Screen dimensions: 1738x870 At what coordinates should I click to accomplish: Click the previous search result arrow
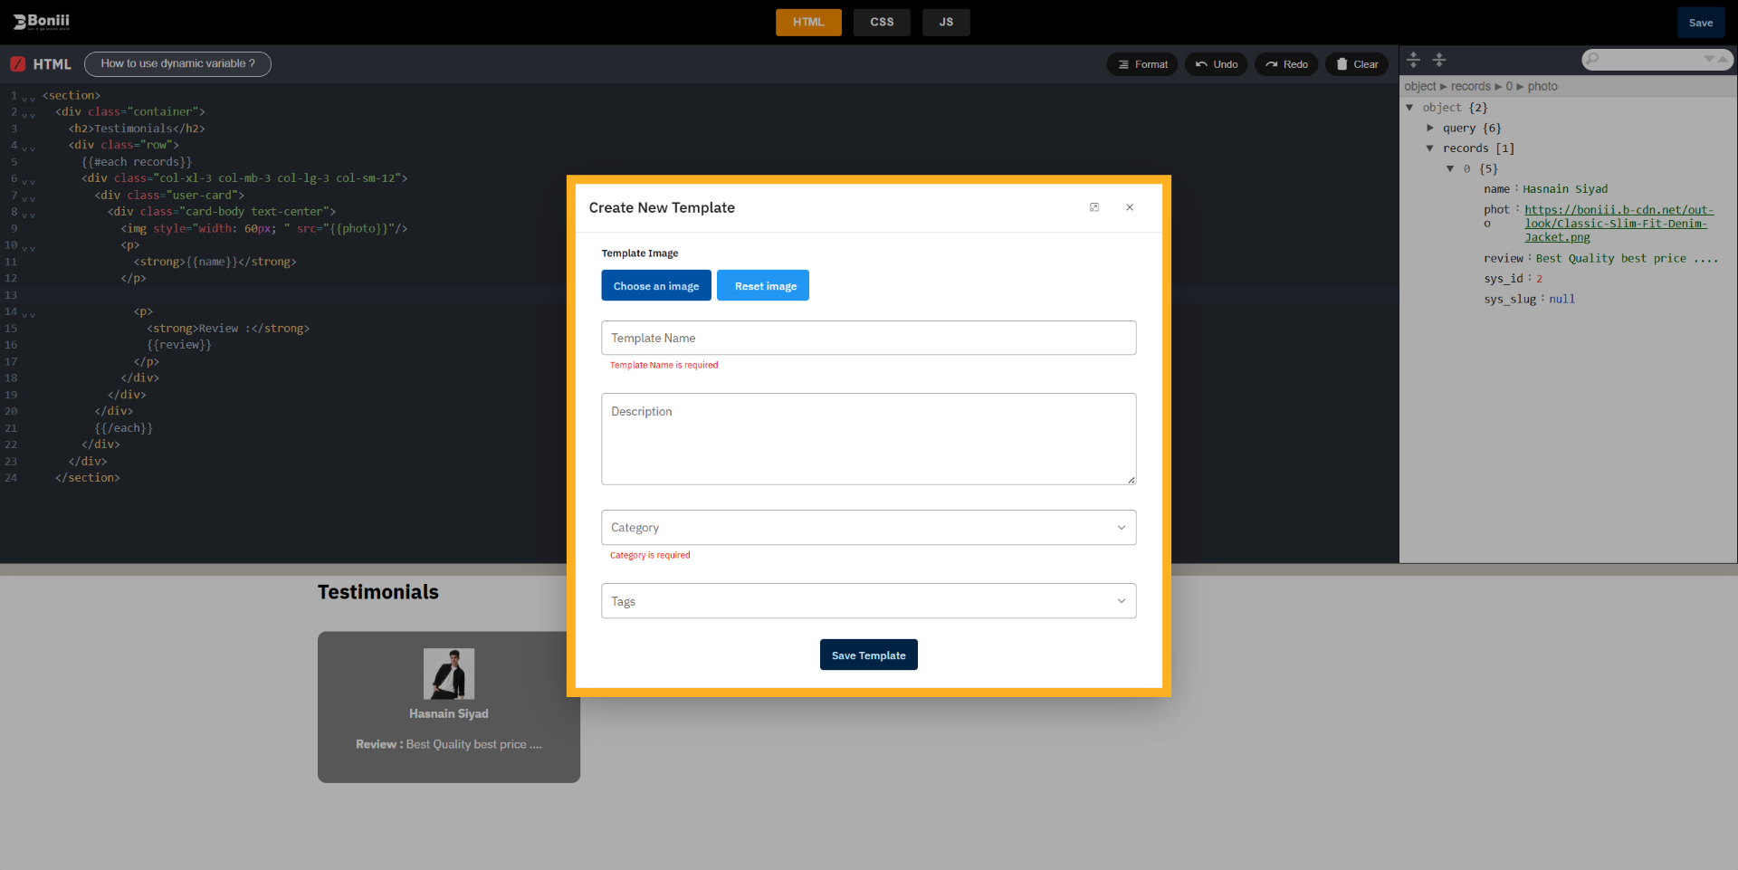click(x=1723, y=59)
